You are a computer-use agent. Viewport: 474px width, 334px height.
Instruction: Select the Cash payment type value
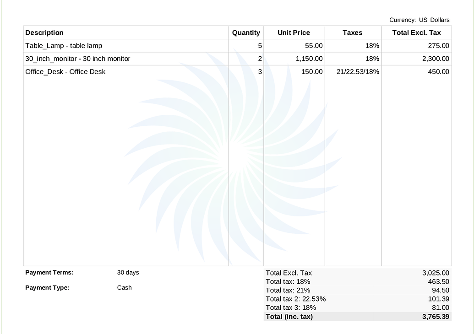pyautogui.click(x=124, y=287)
